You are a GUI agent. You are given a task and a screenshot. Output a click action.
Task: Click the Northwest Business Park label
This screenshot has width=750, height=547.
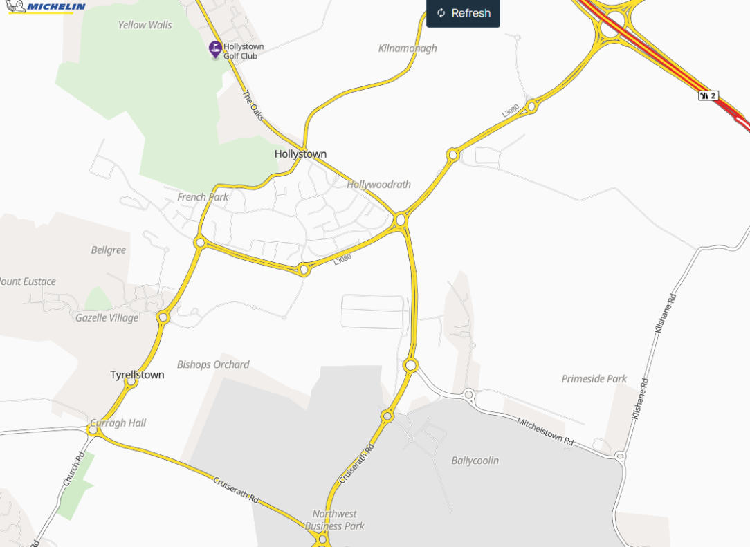click(335, 520)
